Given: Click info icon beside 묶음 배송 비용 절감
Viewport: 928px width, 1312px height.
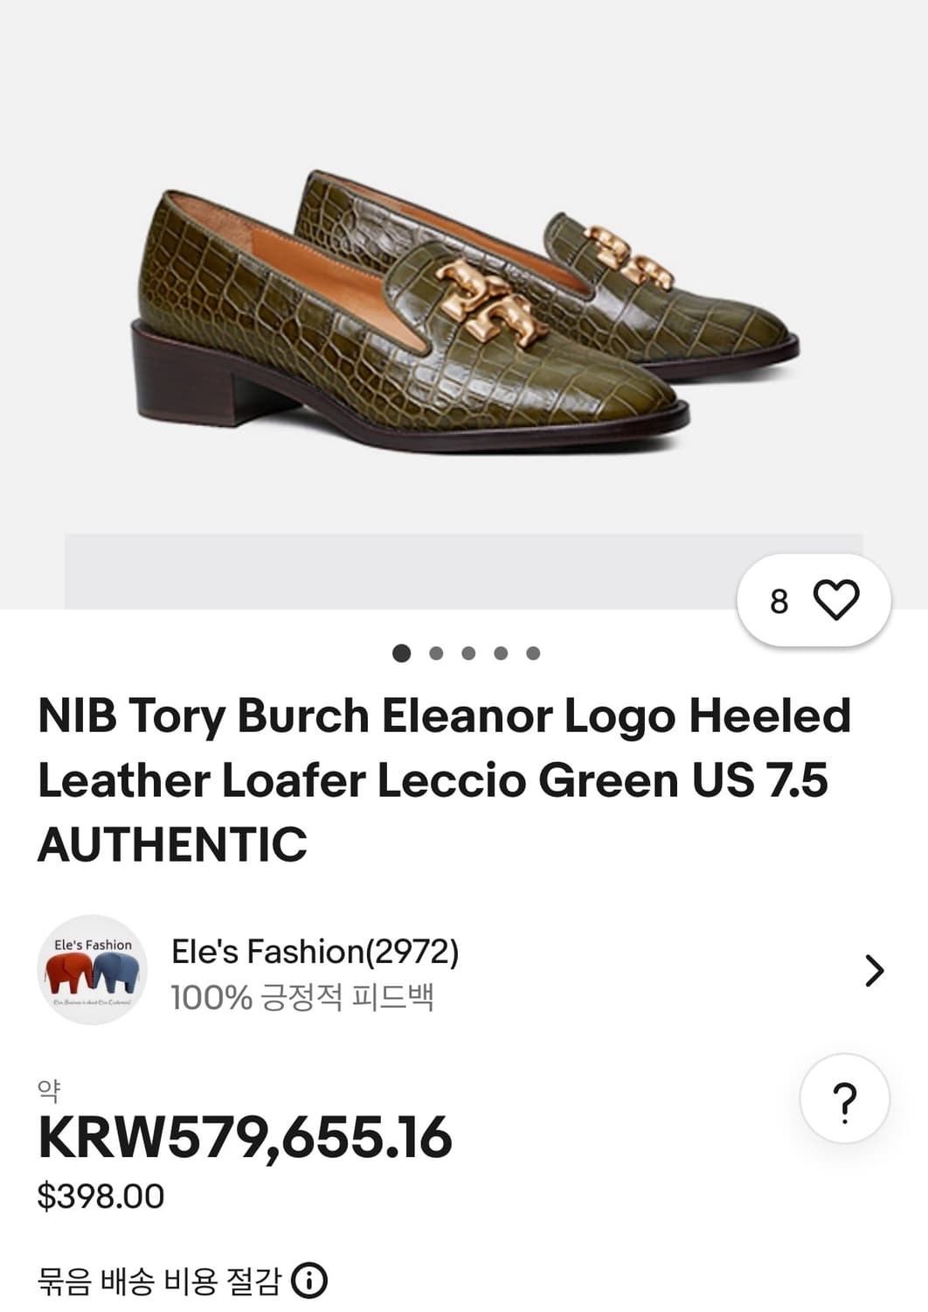Looking at the screenshot, I should [x=308, y=1281].
